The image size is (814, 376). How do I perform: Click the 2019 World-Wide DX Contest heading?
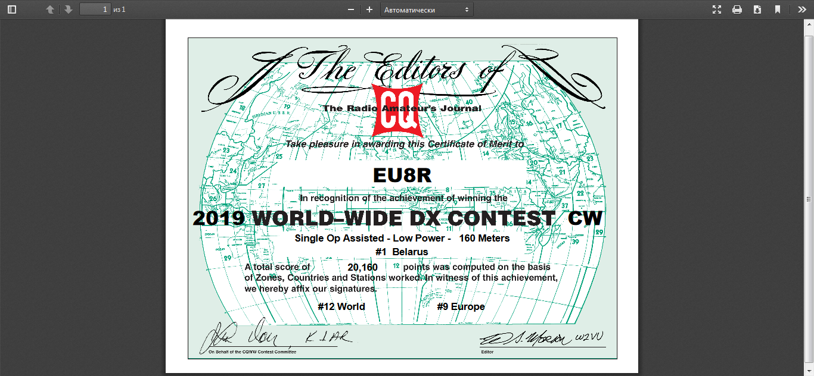(x=397, y=218)
